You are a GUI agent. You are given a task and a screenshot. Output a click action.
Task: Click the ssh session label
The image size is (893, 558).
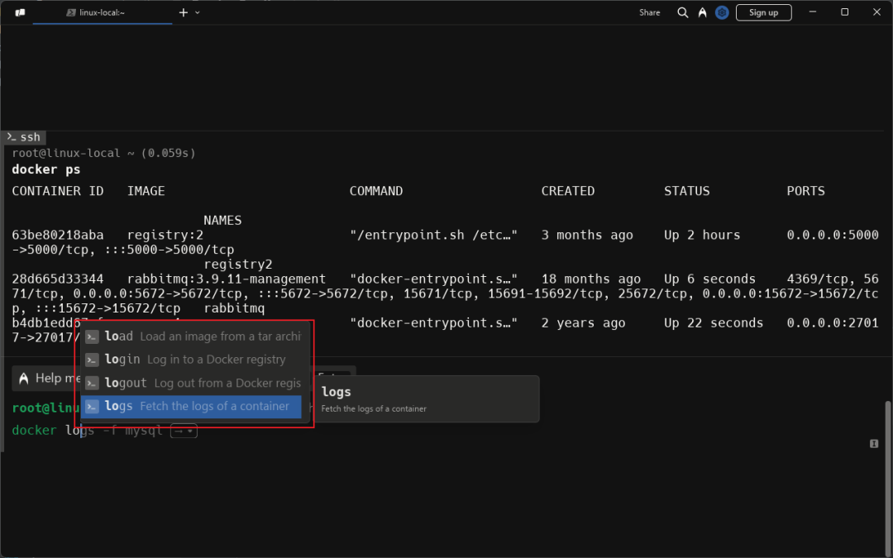pos(23,137)
